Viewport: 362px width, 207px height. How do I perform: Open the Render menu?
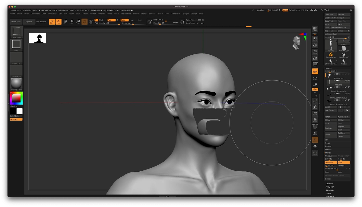tap(136, 14)
